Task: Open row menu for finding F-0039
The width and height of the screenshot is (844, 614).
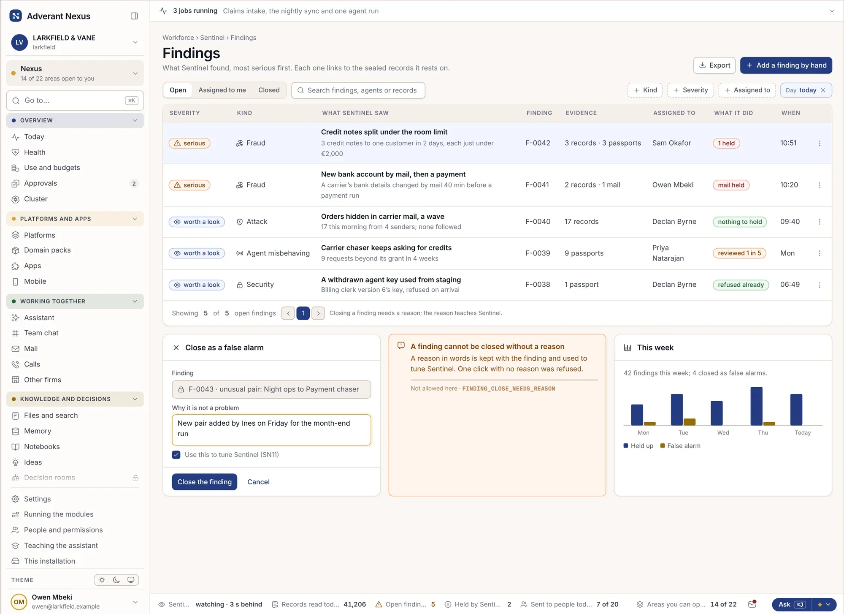Action: [x=820, y=253]
